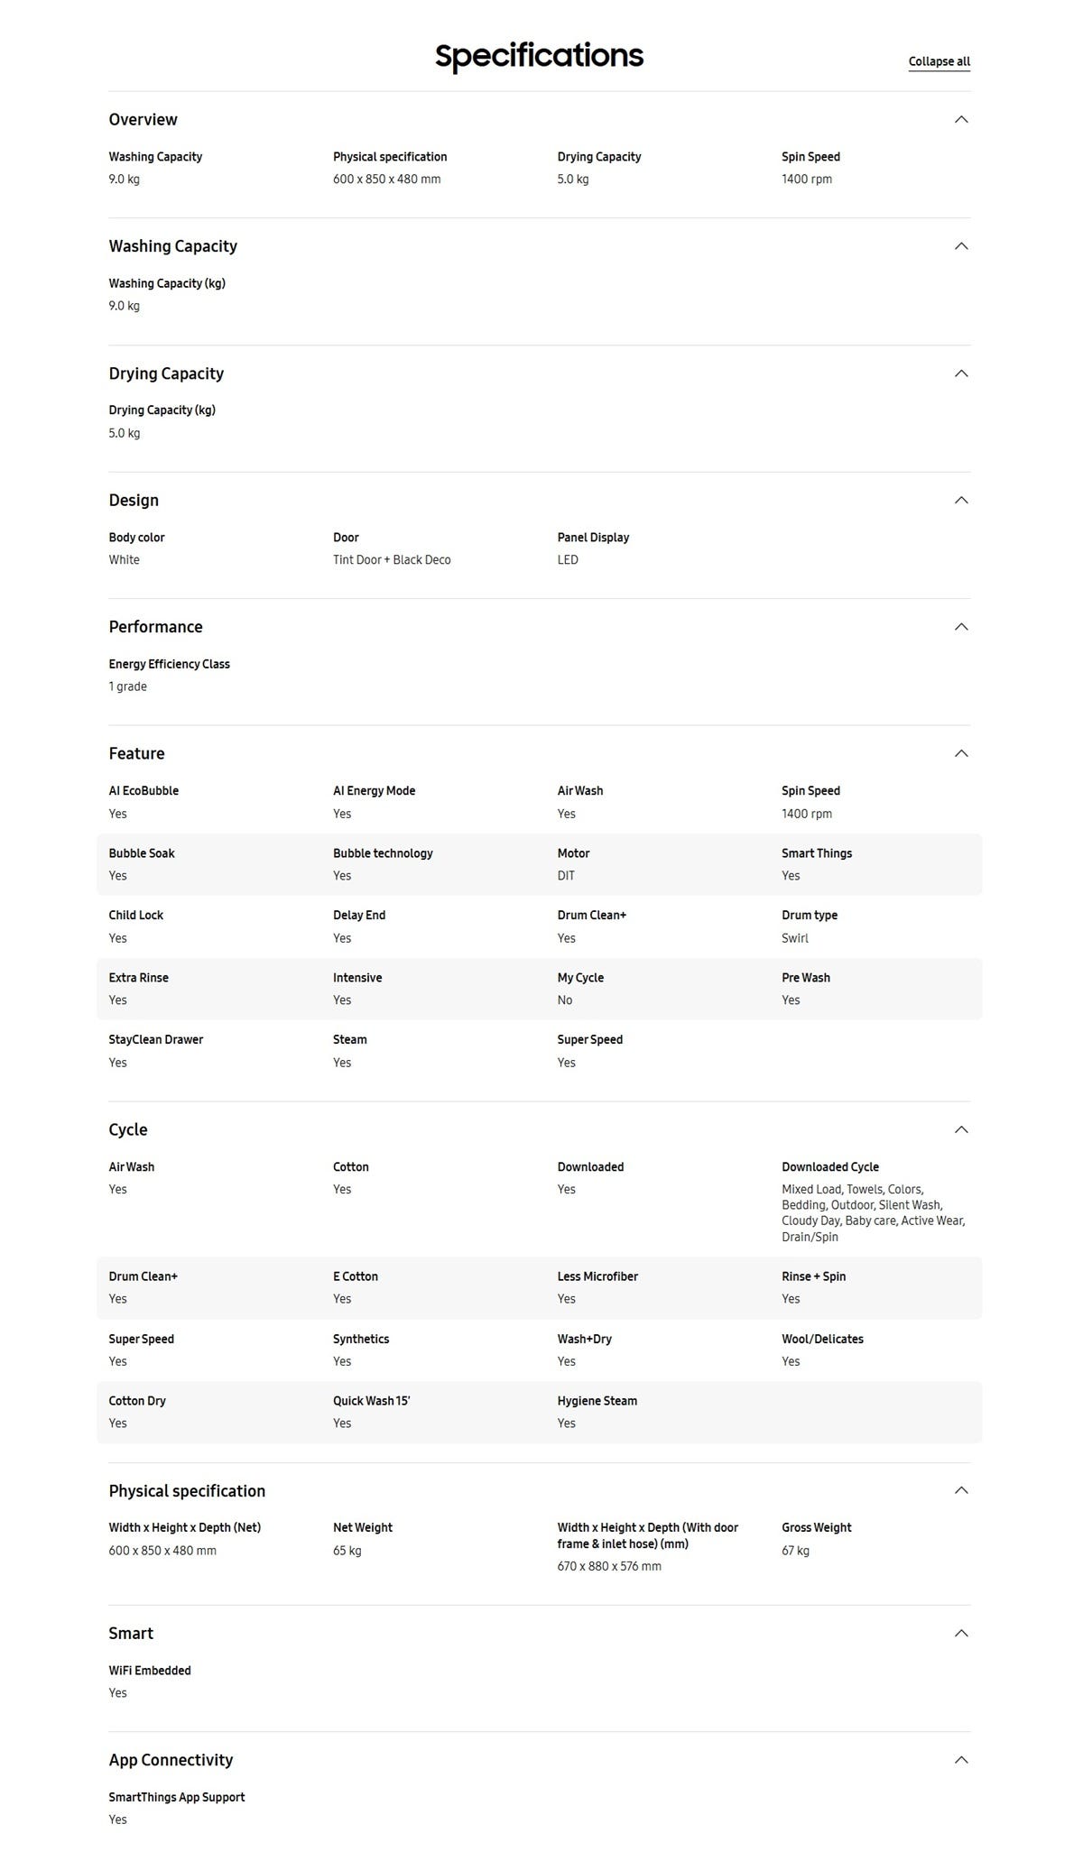Click the StayClean Drawer feature label

click(155, 1039)
